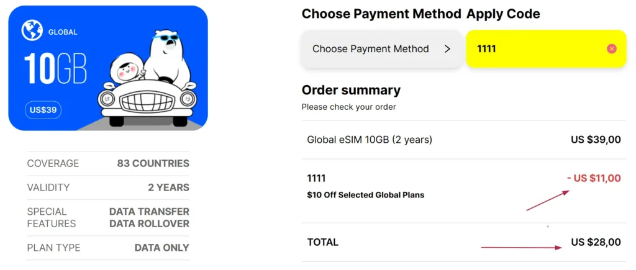
Task: Clear the promo code with red X icon
Action: [612, 49]
